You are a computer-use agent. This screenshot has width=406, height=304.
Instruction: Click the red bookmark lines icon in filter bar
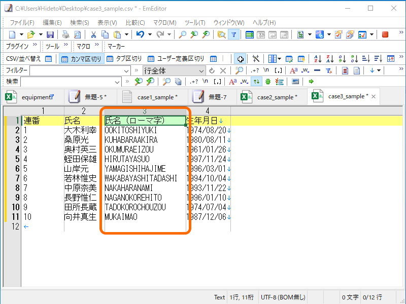pyautogui.click(x=345, y=70)
